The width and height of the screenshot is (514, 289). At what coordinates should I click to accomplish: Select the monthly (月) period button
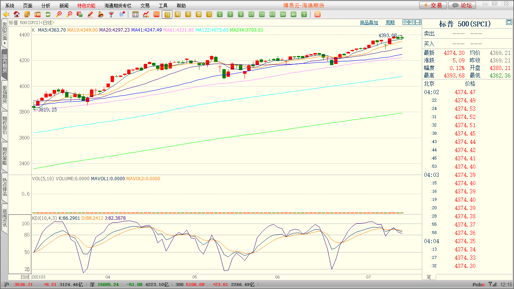tap(188, 14)
